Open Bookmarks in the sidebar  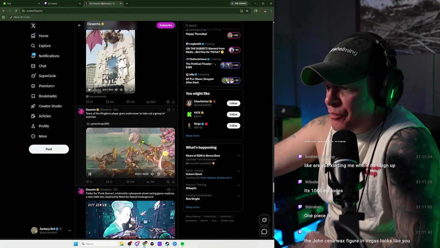(x=44, y=96)
